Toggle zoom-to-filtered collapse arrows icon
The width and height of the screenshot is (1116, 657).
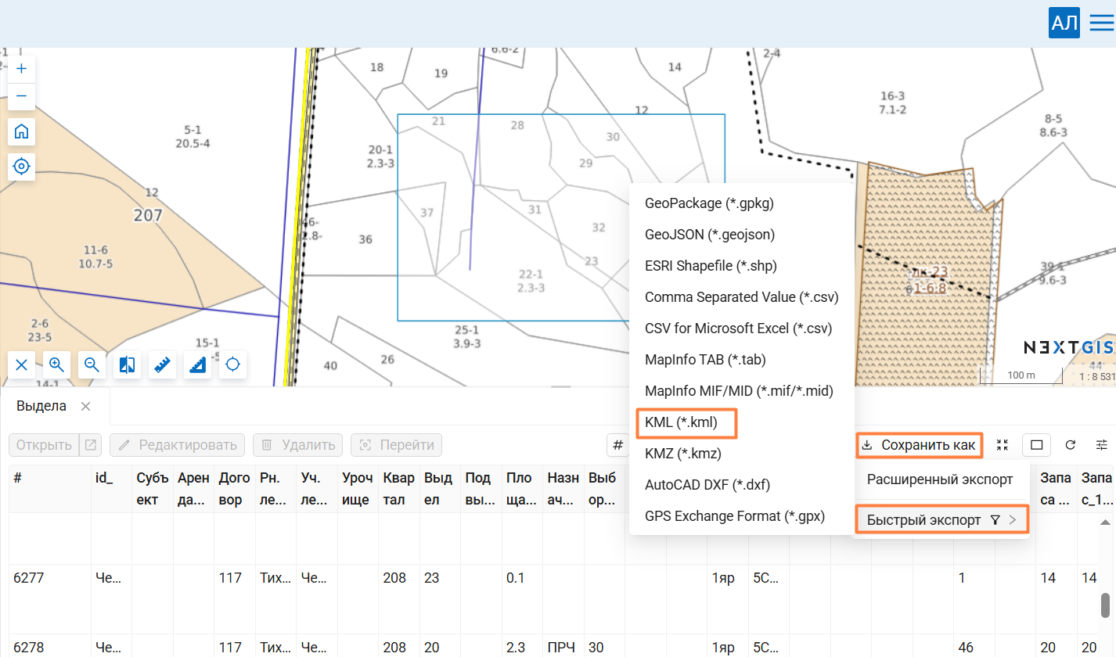pyautogui.click(x=1003, y=445)
